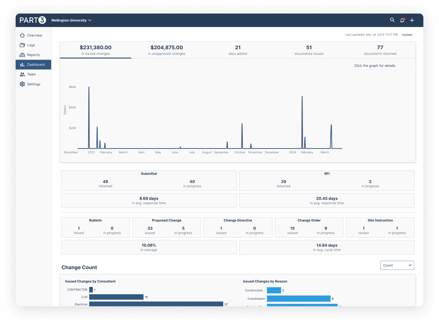Select the $204,875.00 unapproved changes tab
The image size is (439, 324).
click(167, 50)
